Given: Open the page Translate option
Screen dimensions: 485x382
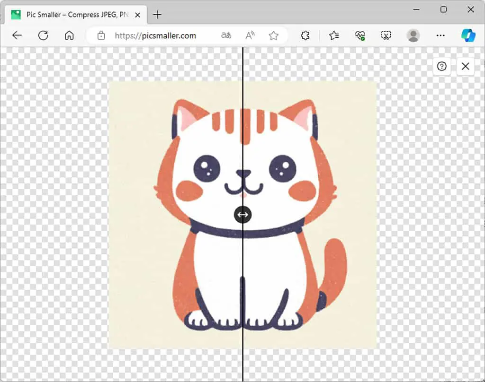Looking at the screenshot, I should (x=226, y=35).
